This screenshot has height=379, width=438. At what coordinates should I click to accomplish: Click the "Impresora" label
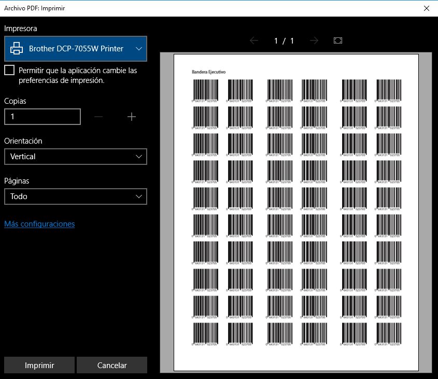click(x=20, y=29)
